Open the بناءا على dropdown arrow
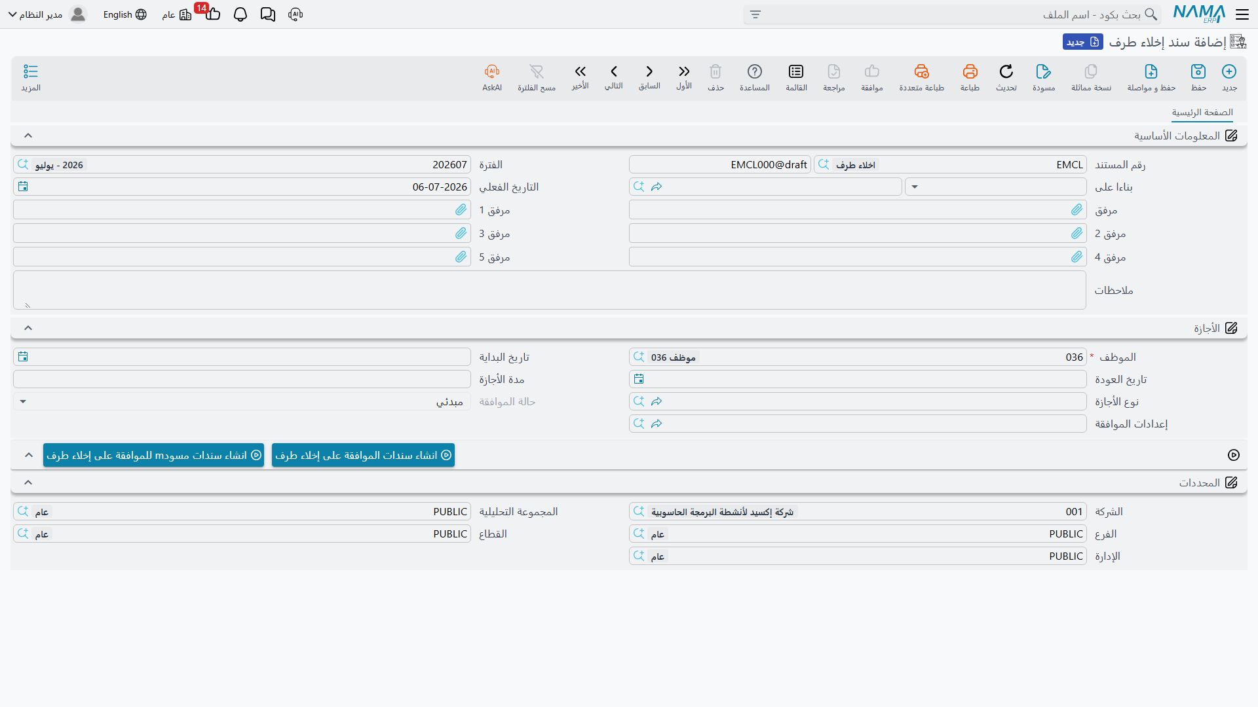 pos(915,187)
